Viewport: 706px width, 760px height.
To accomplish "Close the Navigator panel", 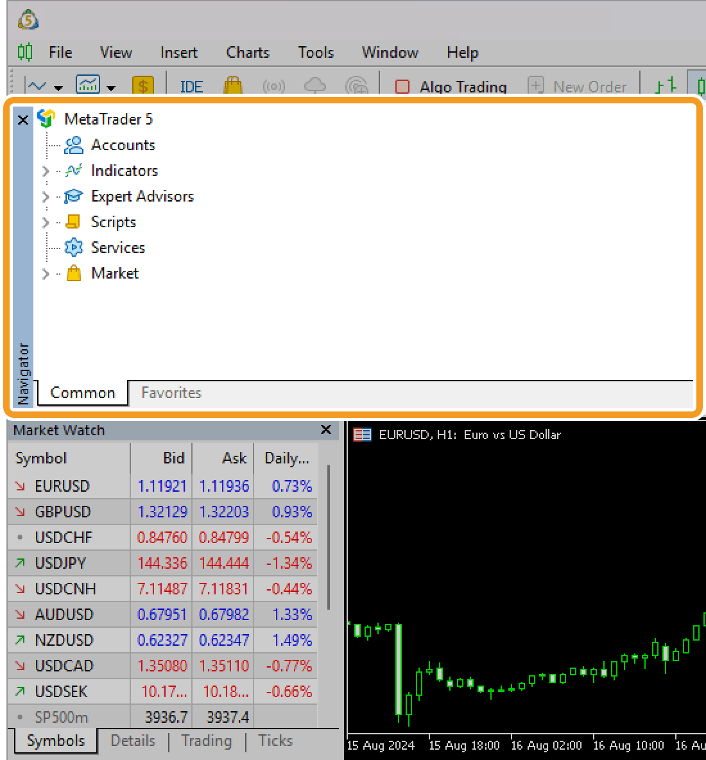I will point(23,120).
